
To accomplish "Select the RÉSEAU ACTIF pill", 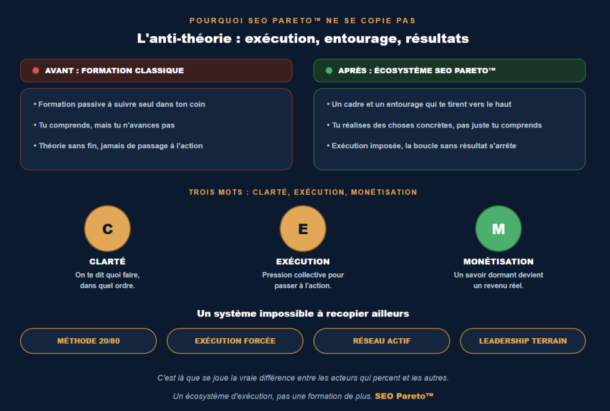I will tap(382, 341).
